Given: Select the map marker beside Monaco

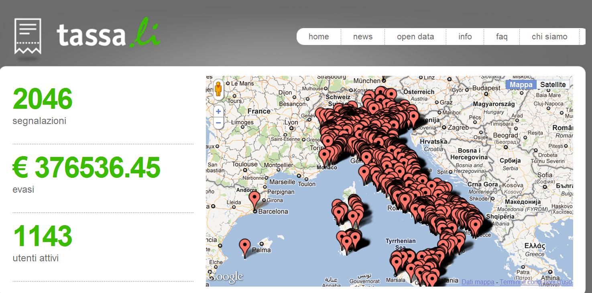Looking at the screenshot, I should 324,157.
